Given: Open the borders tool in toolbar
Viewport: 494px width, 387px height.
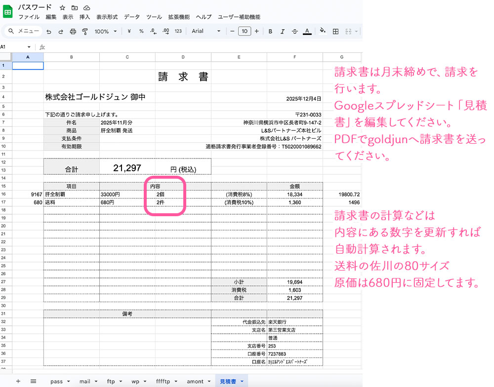Looking at the screenshot, I should click(335, 31).
